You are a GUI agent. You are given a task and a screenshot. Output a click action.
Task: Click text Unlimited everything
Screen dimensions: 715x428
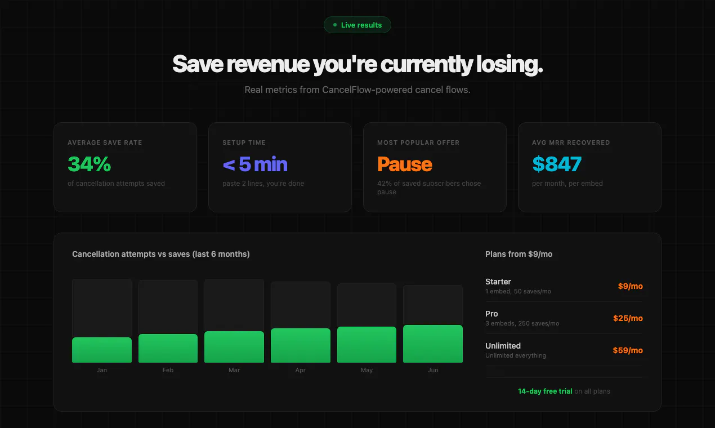click(516, 355)
